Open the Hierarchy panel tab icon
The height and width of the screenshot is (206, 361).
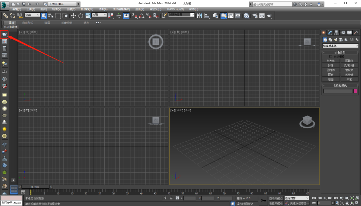(x=336, y=33)
